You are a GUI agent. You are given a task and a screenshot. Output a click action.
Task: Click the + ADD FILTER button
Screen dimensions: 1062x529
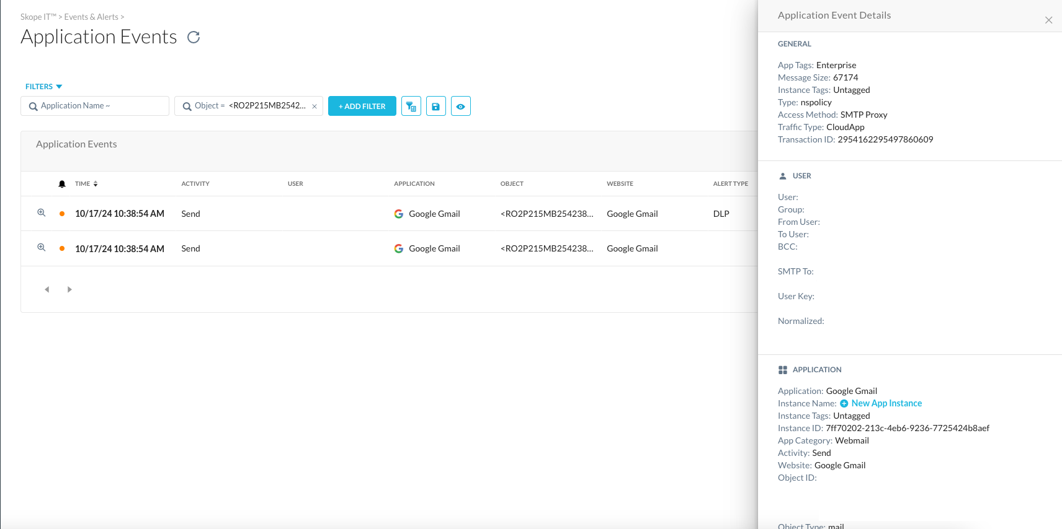point(362,106)
